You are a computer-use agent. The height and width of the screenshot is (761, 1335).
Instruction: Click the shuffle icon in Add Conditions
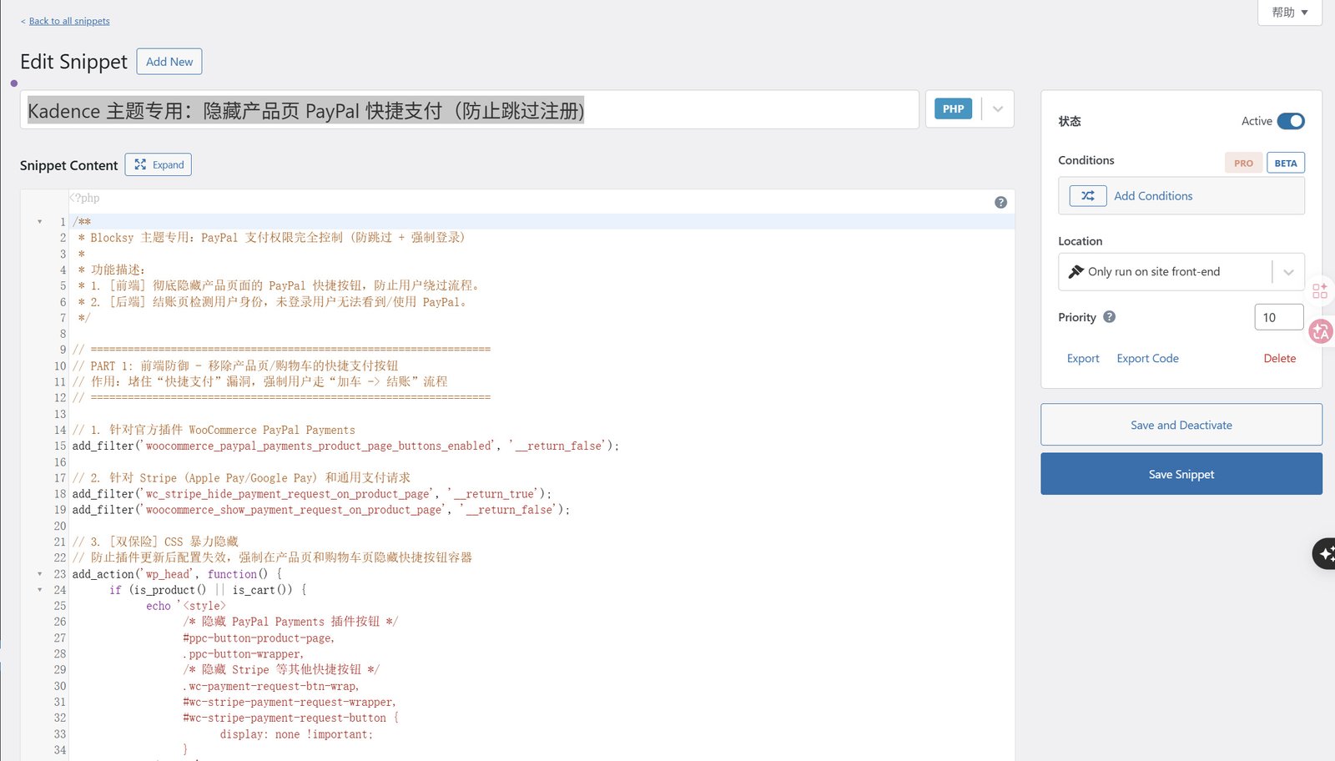pos(1087,196)
